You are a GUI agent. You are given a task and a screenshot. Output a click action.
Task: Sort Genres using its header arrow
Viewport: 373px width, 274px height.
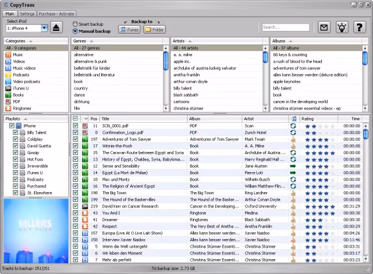(x=91, y=41)
